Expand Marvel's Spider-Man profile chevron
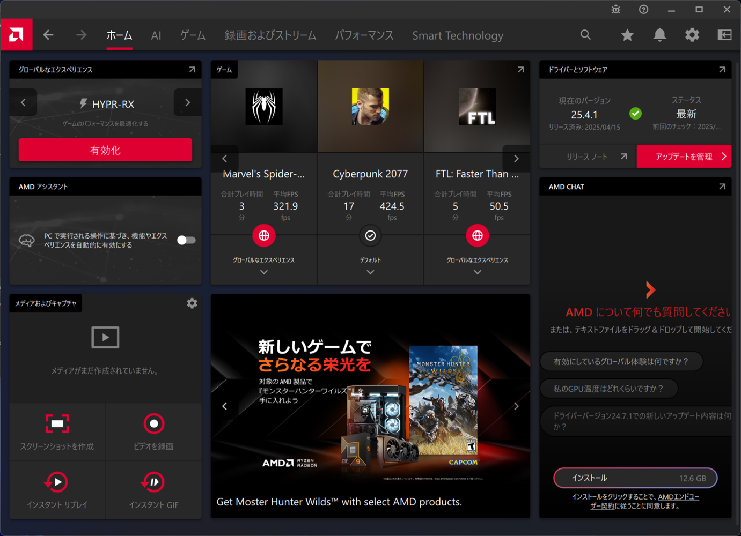Viewport: 741px width, 536px height. tap(264, 272)
